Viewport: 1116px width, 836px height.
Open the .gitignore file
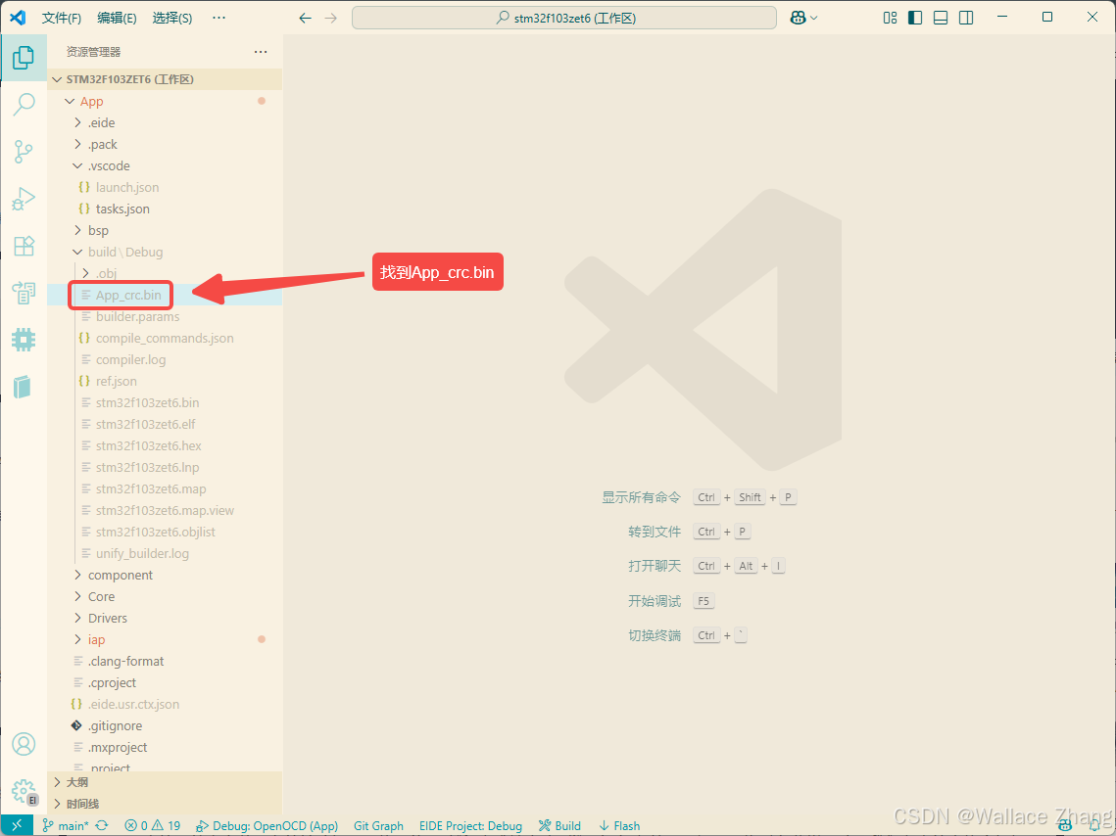166,725
